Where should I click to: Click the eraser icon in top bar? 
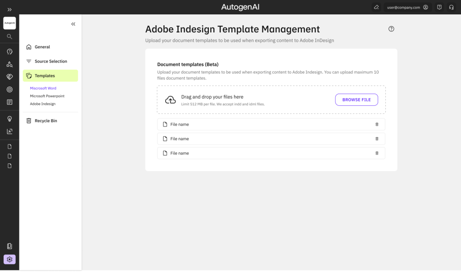click(x=376, y=7)
